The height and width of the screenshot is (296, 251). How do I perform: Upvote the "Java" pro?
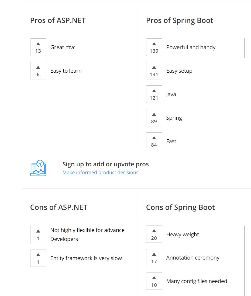point(154,94)
